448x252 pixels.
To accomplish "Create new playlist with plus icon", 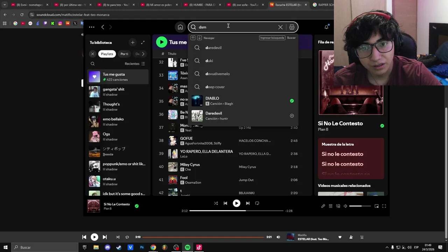I will click(x=133, y=42).
